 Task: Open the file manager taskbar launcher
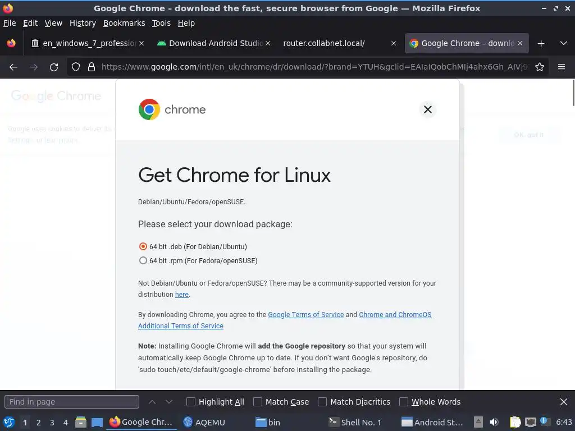click(81, 422)
